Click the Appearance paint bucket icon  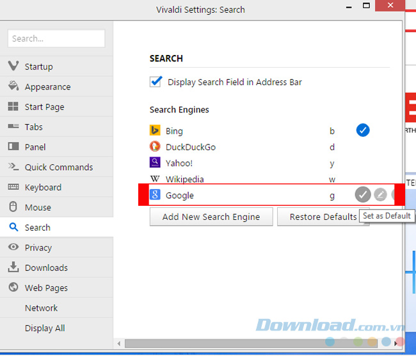pos(13,86)
